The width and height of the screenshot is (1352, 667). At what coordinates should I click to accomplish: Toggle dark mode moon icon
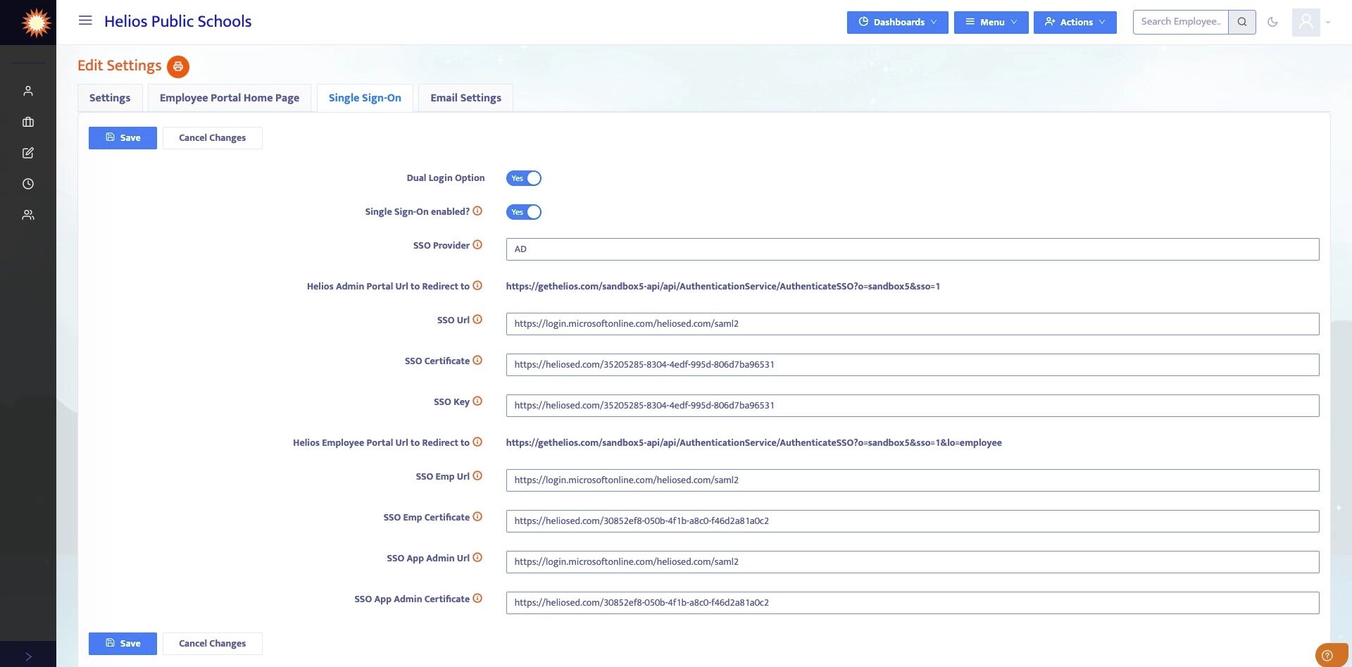pyautogui.click(x=1272, y=22)
